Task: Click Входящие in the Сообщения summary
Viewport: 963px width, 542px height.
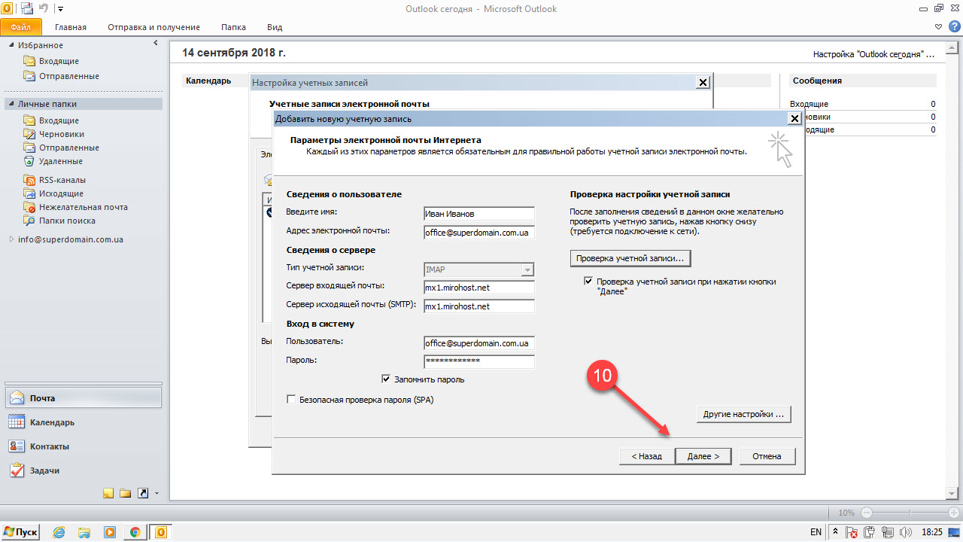Action: tap(810, 104)
